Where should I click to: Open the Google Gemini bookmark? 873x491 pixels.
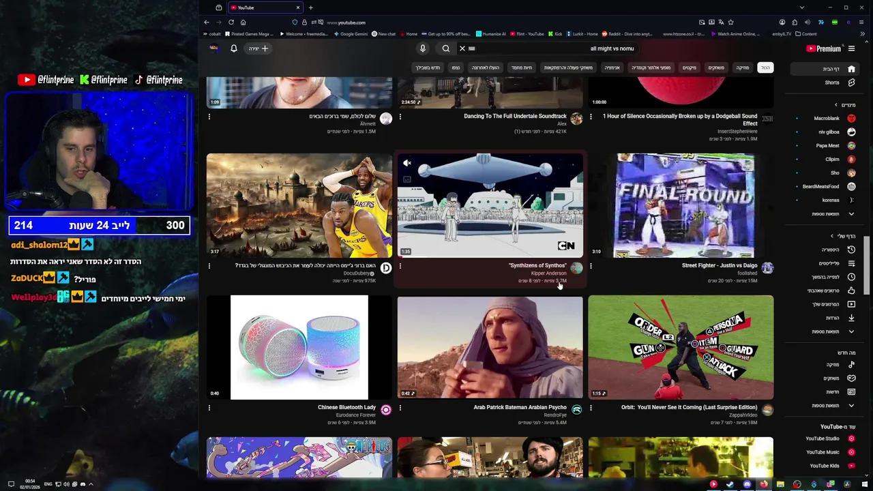[x=351, y=34]
